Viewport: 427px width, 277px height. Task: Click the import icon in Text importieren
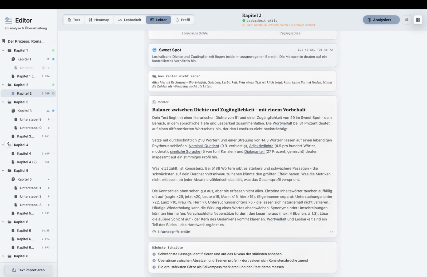pos(14,270)
